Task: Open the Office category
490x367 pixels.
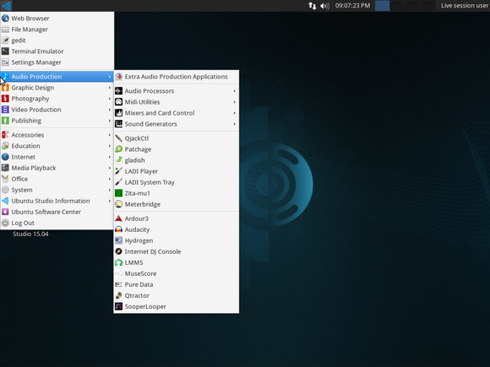Action: point(57,179)
